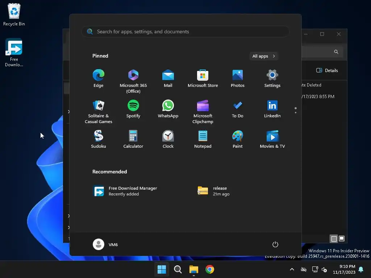
Task: Open Spotify
Action: pyautogui.click(x=133, y=109)
